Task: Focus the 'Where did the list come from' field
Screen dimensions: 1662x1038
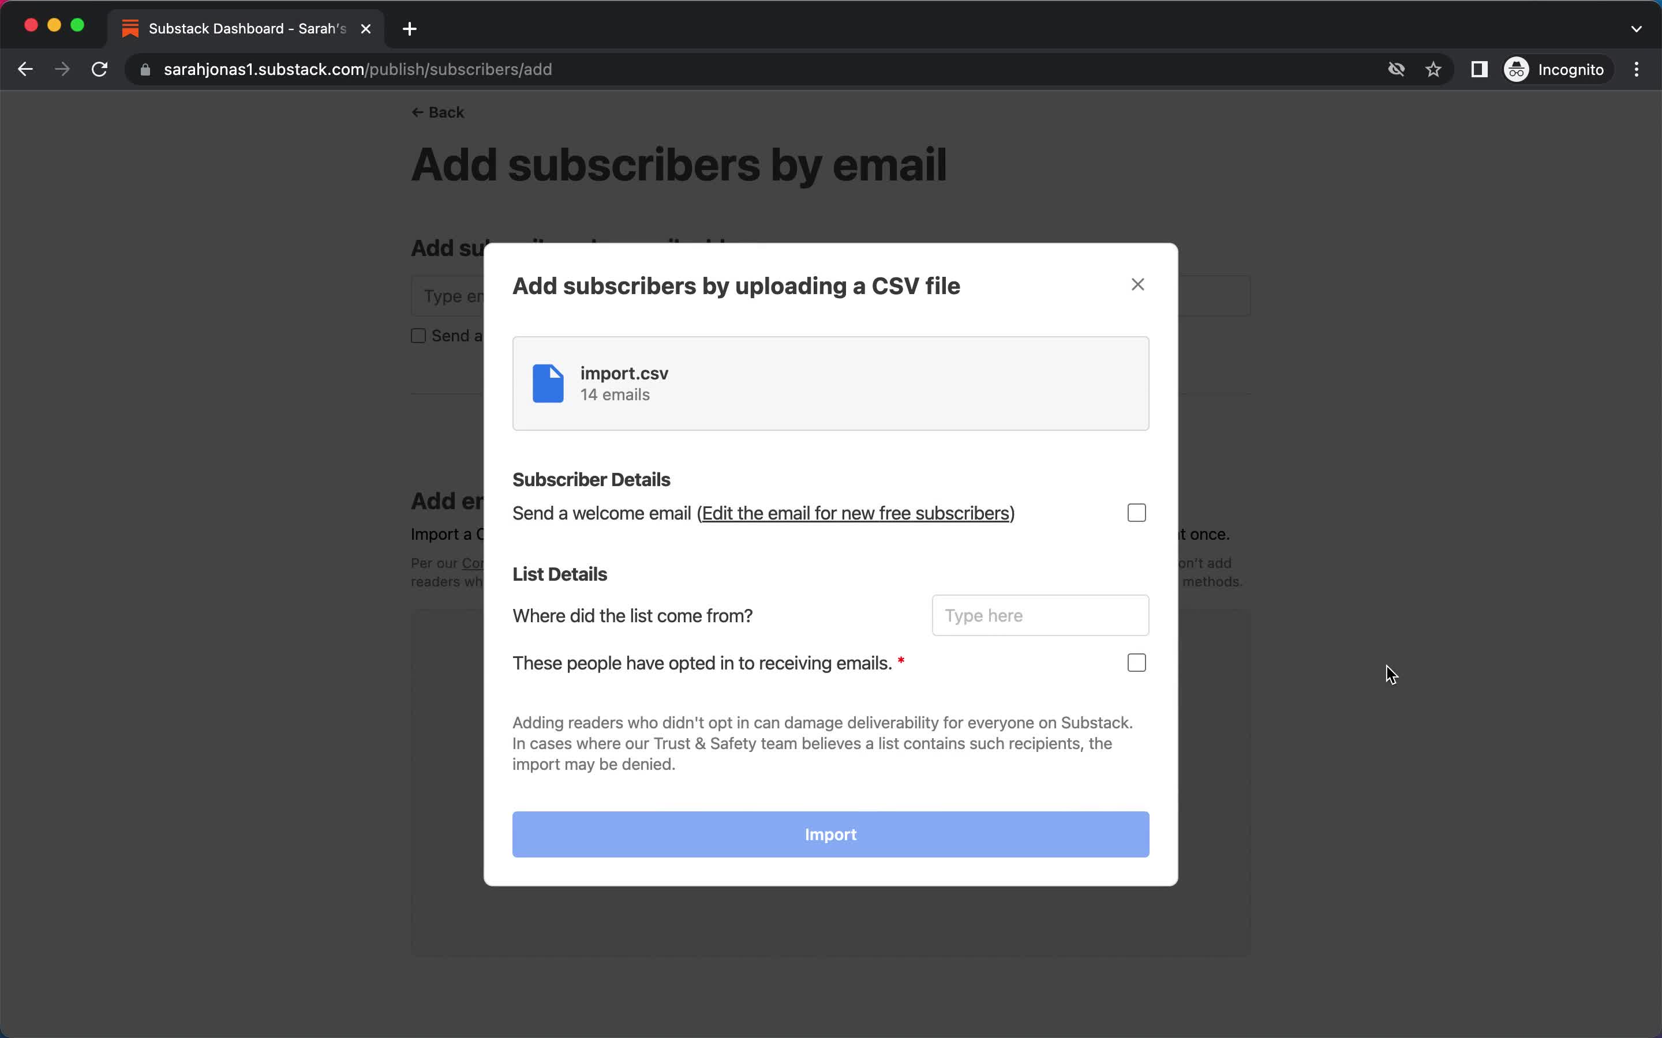Action: 1040,615
